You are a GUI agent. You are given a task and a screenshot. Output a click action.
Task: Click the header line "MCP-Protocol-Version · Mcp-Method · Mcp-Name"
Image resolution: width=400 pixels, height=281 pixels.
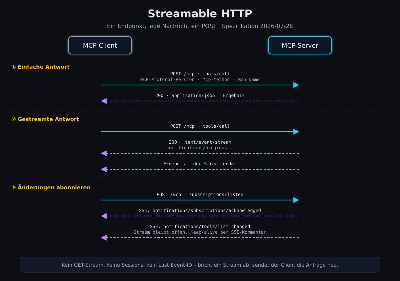click(x=200, y=80)
